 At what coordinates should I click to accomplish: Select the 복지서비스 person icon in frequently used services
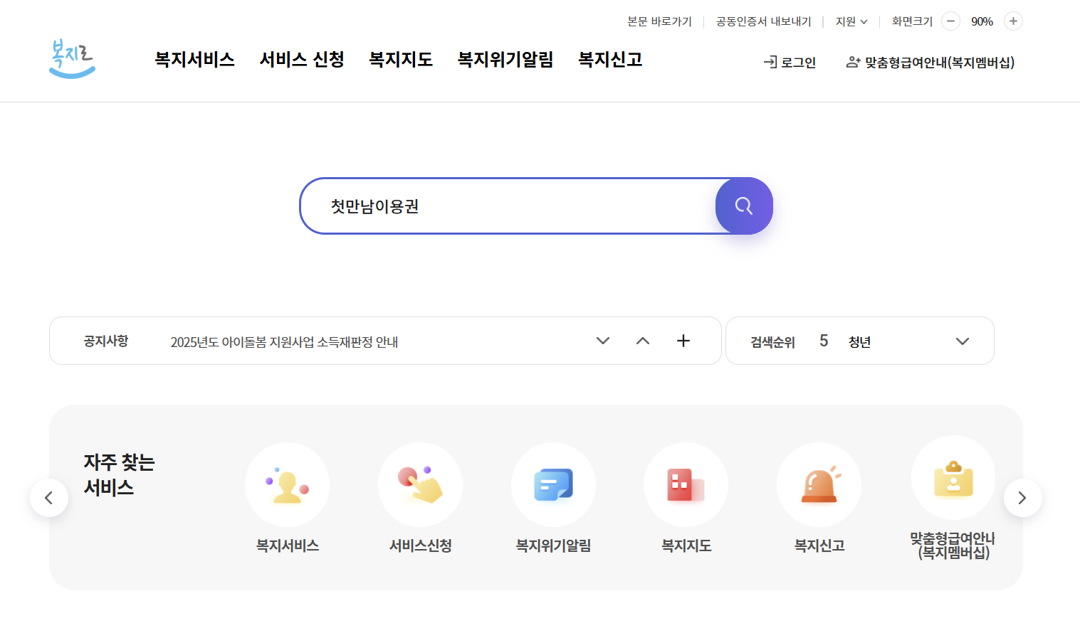[287, 484]
